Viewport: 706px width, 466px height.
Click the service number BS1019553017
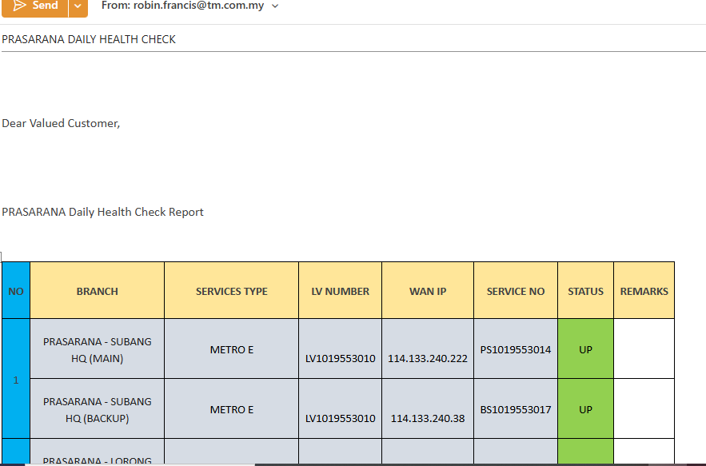click(516, 409)
